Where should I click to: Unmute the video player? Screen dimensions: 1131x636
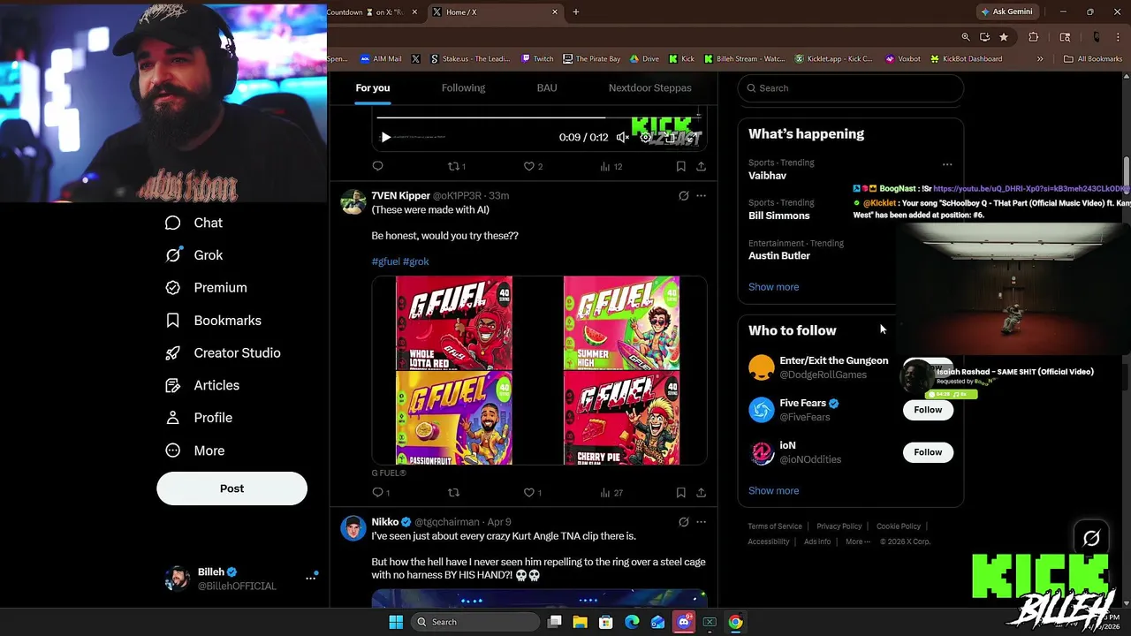point(622,138)
